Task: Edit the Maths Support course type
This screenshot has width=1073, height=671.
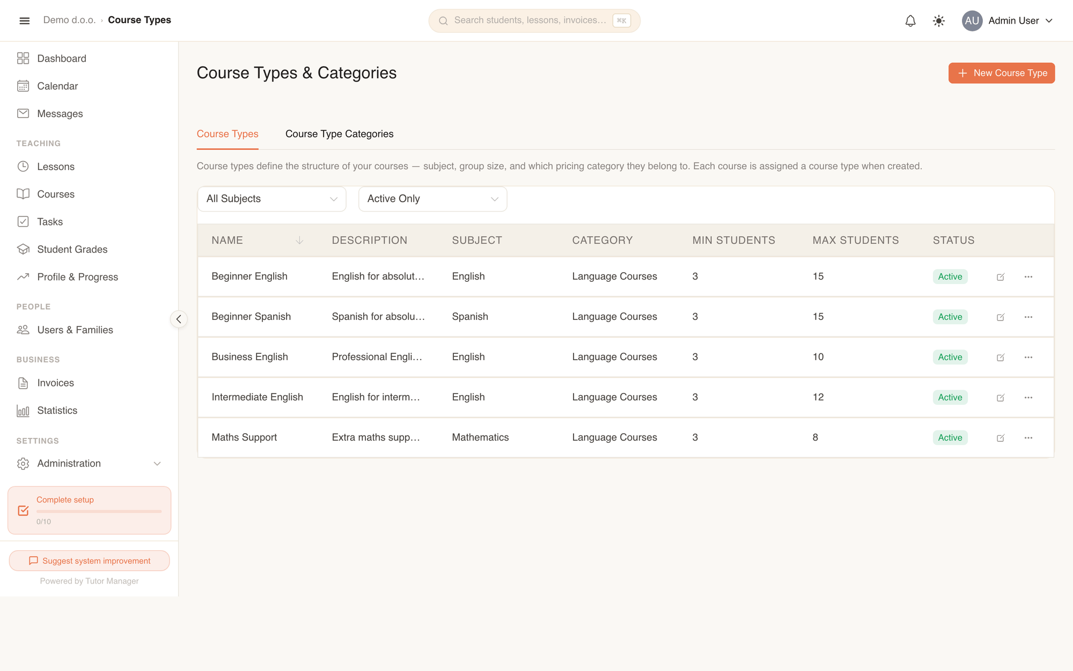Action: coord(1001,438)
